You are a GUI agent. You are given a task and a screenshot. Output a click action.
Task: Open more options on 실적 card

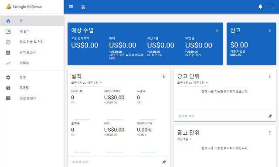coord(164,76)
